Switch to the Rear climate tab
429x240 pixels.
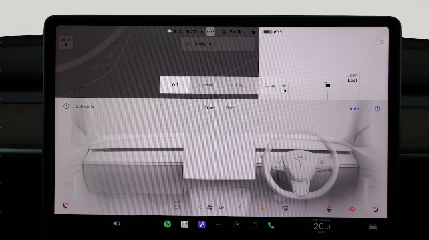tap(231, 108)
